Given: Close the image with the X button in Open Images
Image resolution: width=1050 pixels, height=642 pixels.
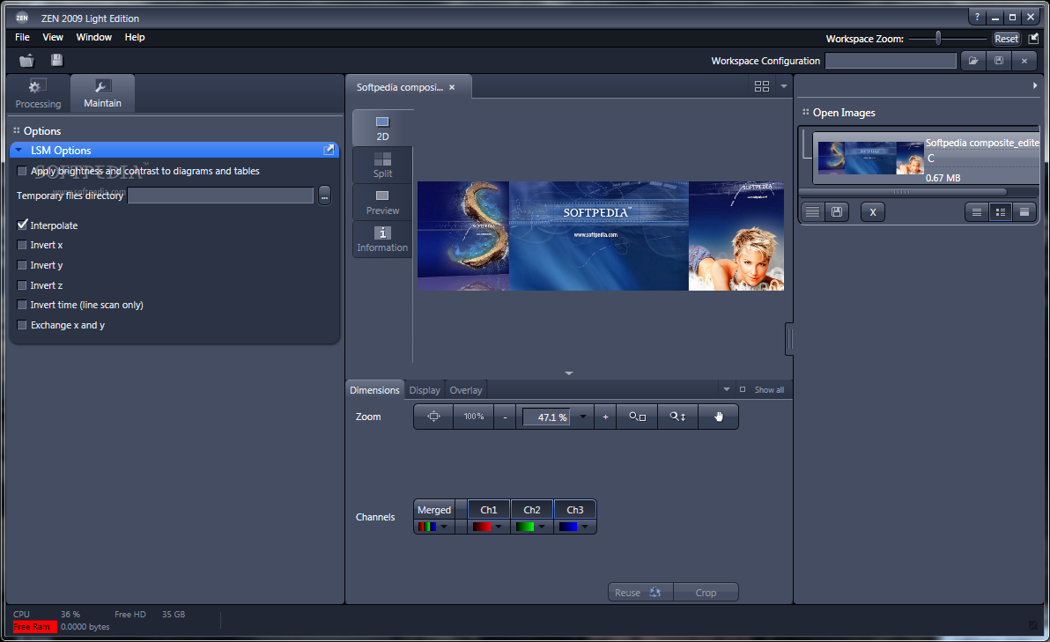Looking at the screenshot, I should click(873, 212).
